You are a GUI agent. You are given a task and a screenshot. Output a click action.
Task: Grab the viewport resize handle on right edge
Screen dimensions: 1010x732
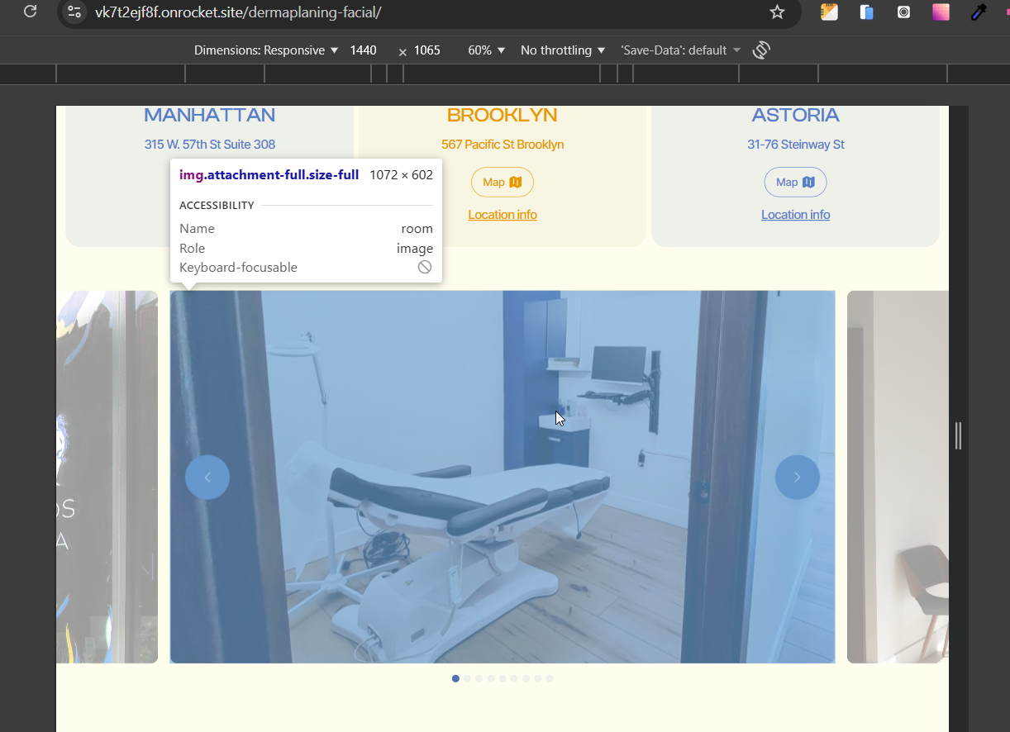pos(958,435)
